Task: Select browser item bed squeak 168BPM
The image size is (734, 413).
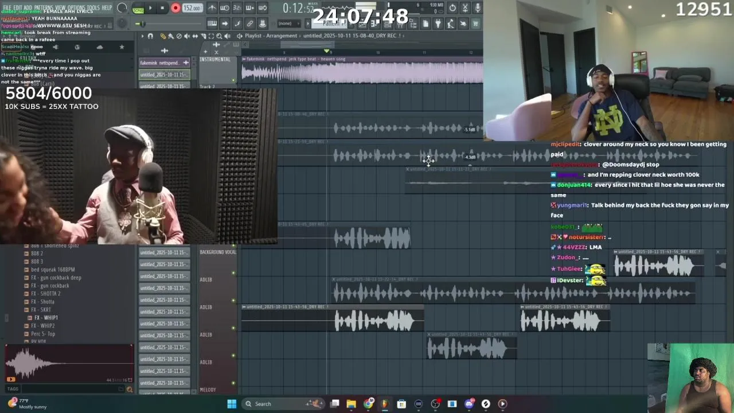Action: click(x=53, y=270)
